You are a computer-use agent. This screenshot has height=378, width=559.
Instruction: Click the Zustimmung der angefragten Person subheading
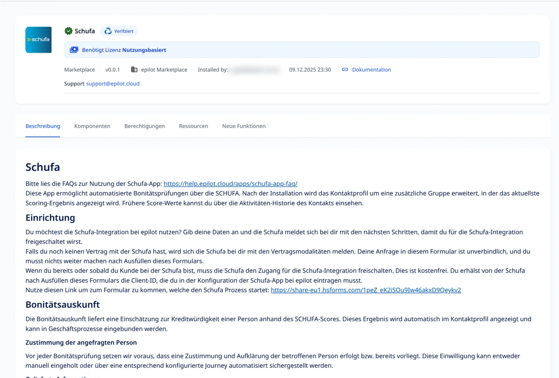click(x=81, y=342)
